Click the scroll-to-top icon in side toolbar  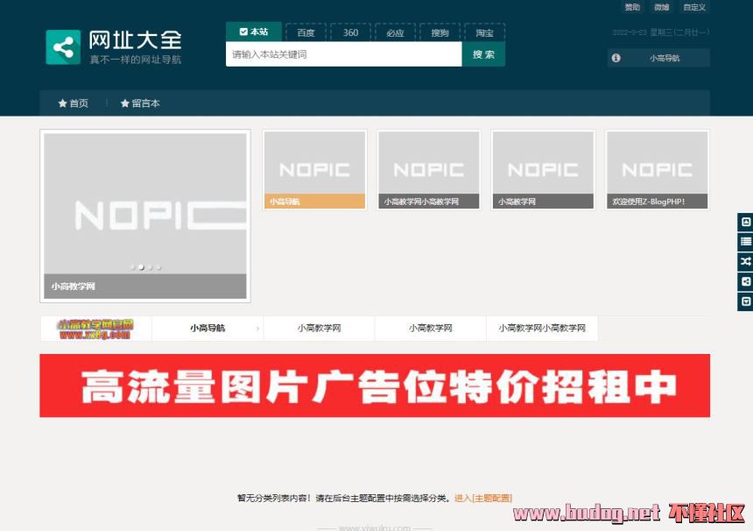click(745, 222)
